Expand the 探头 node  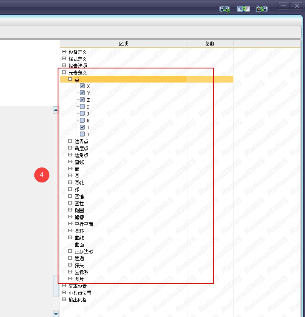pyautogui.click(x=70, y=265)
